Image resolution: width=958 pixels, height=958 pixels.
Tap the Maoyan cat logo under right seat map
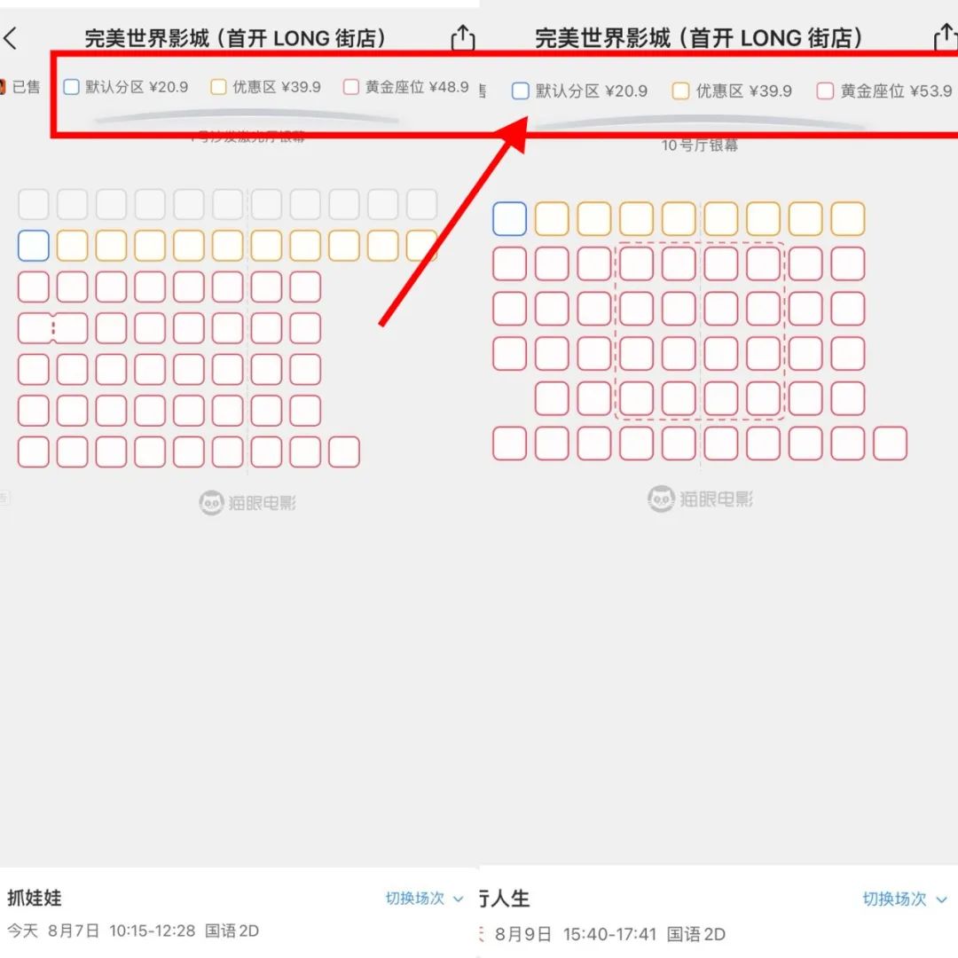click(661, 499)
